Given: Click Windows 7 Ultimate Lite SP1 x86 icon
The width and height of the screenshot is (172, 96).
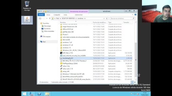Looking at the screenshot, I should [x=61, y=74].
